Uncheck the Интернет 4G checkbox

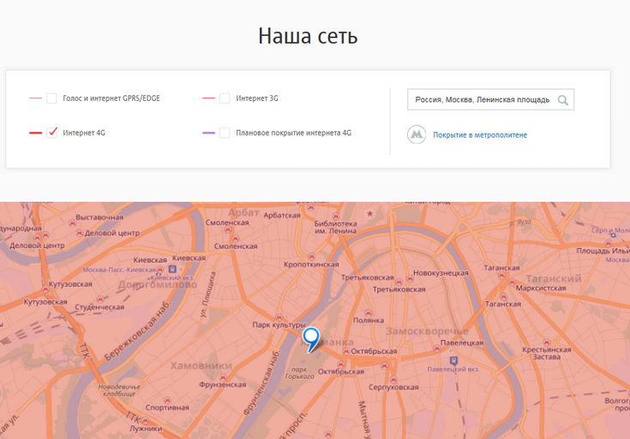click(x=51, y=133)
